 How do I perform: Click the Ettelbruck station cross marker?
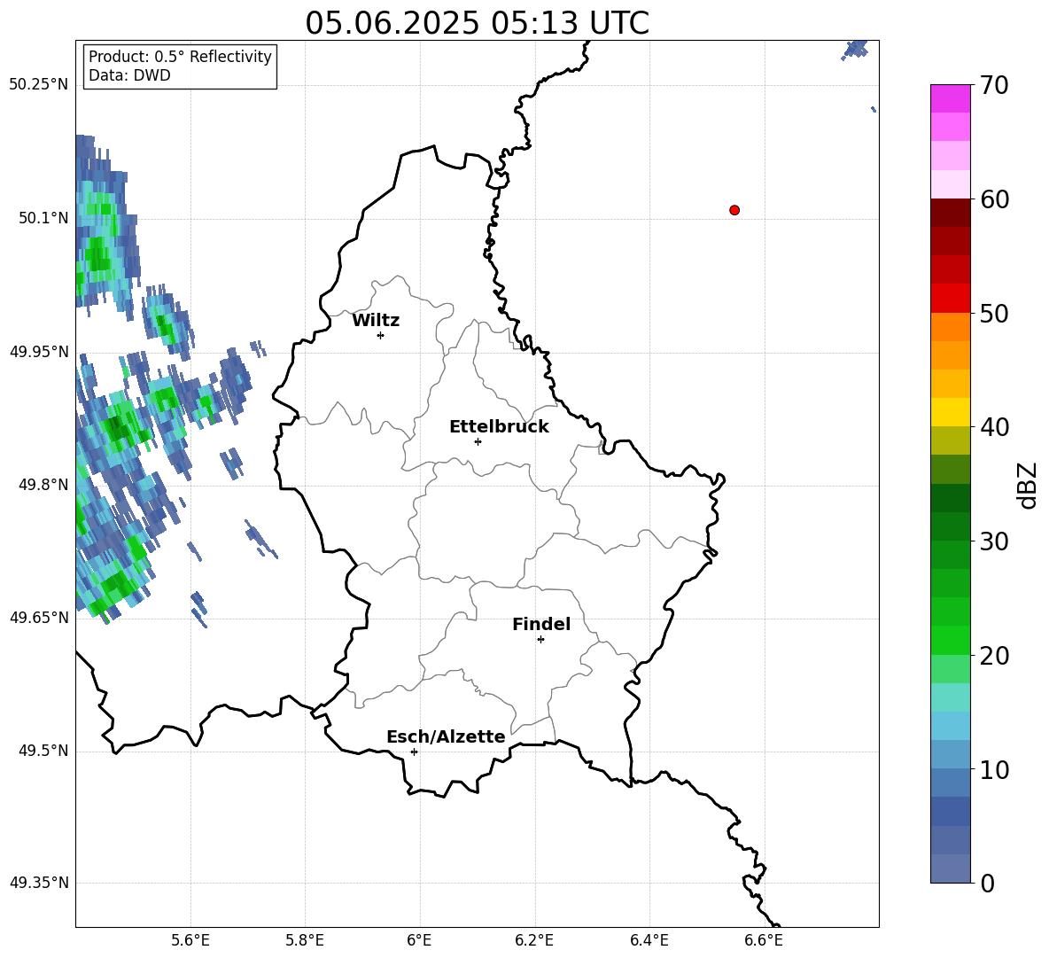click(x=478, y=441)
